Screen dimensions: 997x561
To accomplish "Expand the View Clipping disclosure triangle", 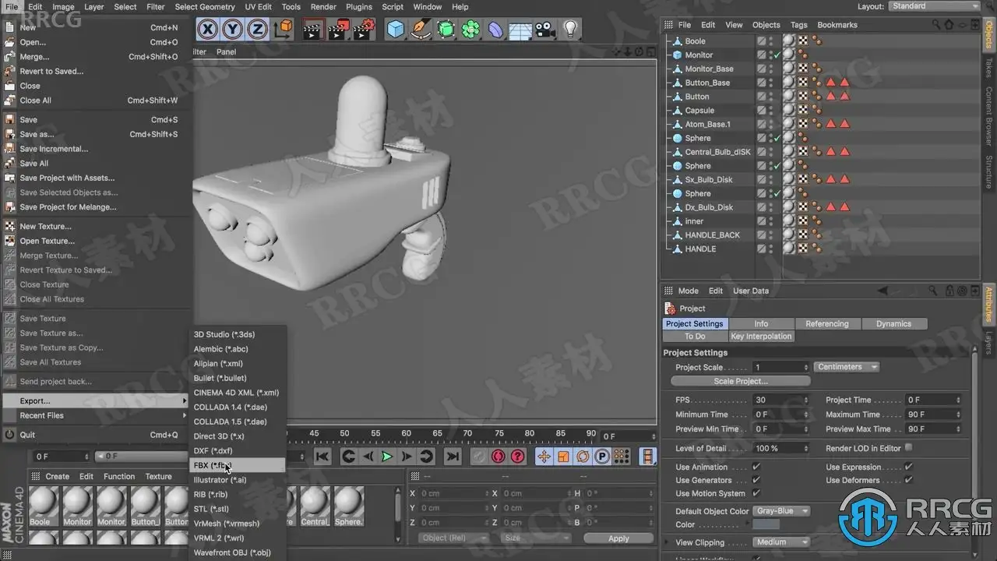I will [668, 542].
